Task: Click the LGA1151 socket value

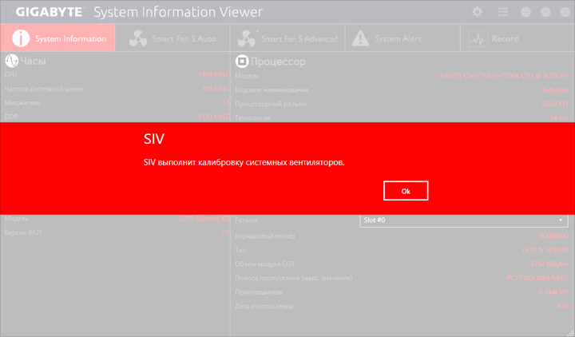Action: pos(555,104)
